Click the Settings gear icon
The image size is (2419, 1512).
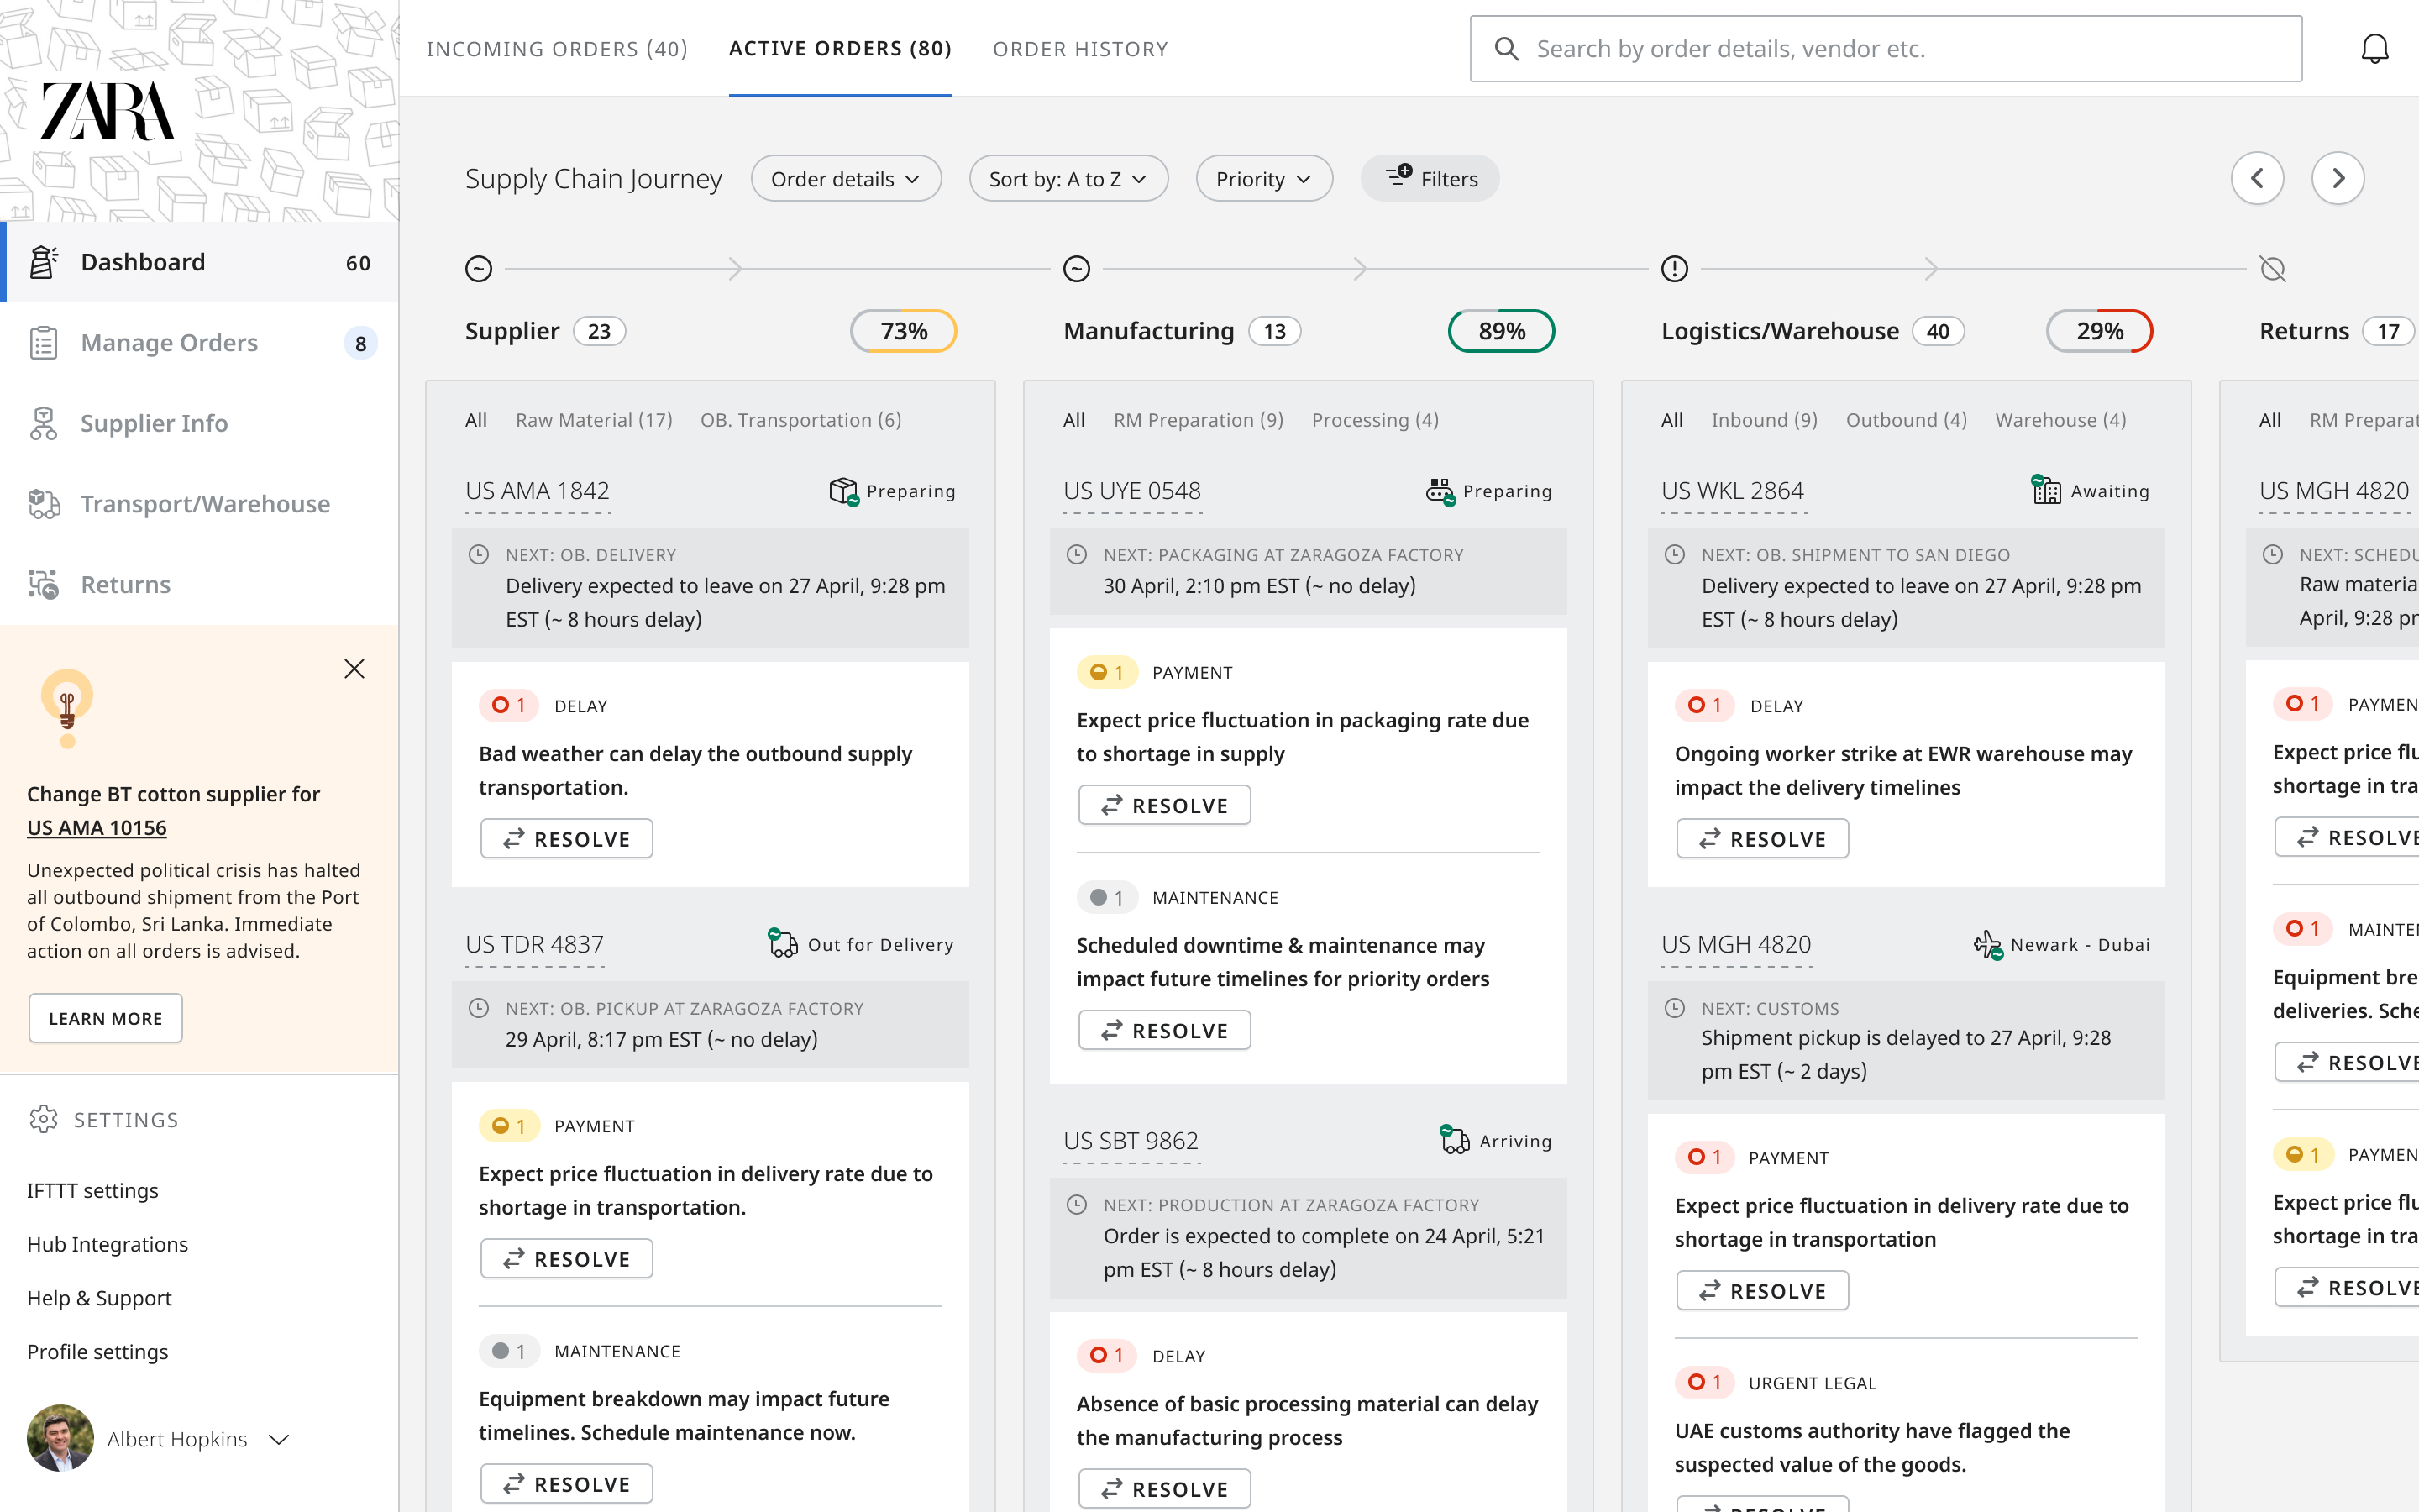[43, 1119]
